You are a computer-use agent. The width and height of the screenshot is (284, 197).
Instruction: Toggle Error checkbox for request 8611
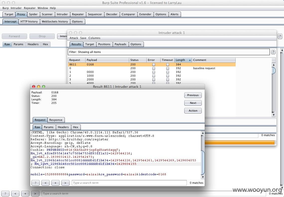pos(154,65)
